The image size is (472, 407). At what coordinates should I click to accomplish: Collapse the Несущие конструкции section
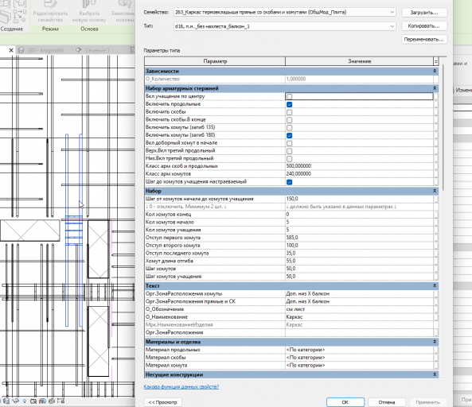(x=435, y=374)
